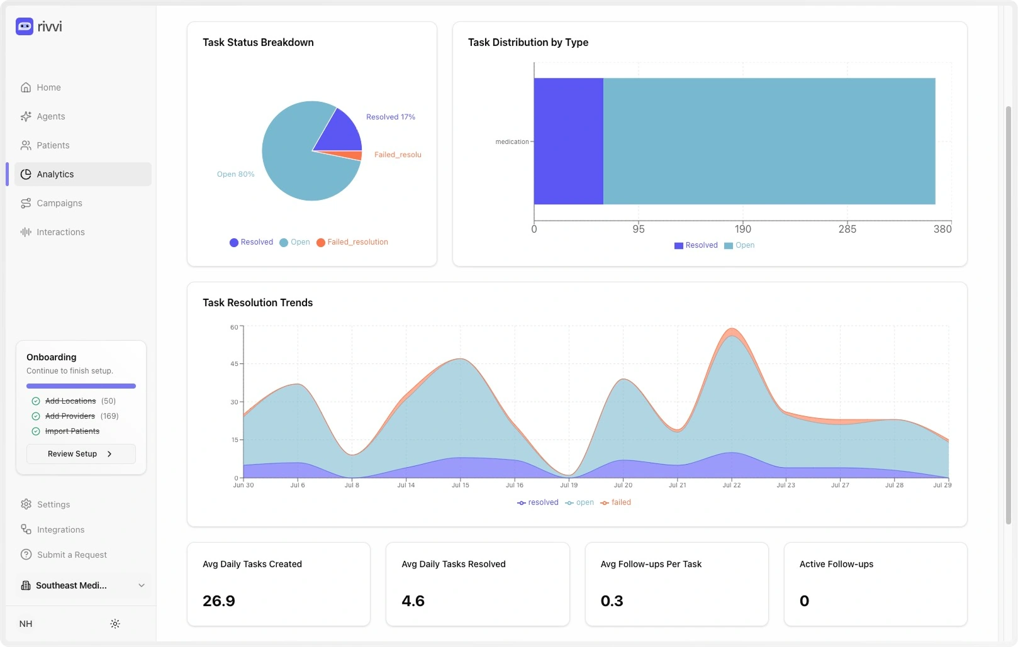Click the Analytics pie-chart icon
The width and height of the screenshot is (1018, 647).
coord(25,174)
